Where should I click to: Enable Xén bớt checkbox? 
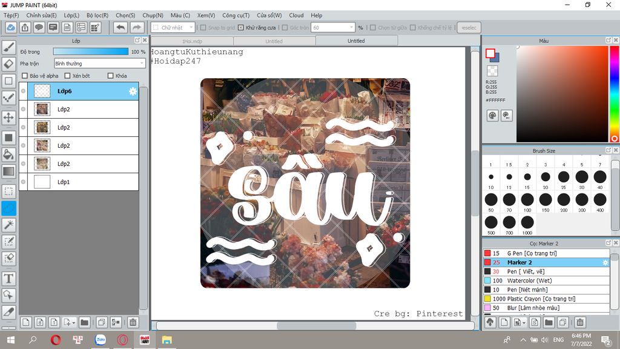click(67, 76)
